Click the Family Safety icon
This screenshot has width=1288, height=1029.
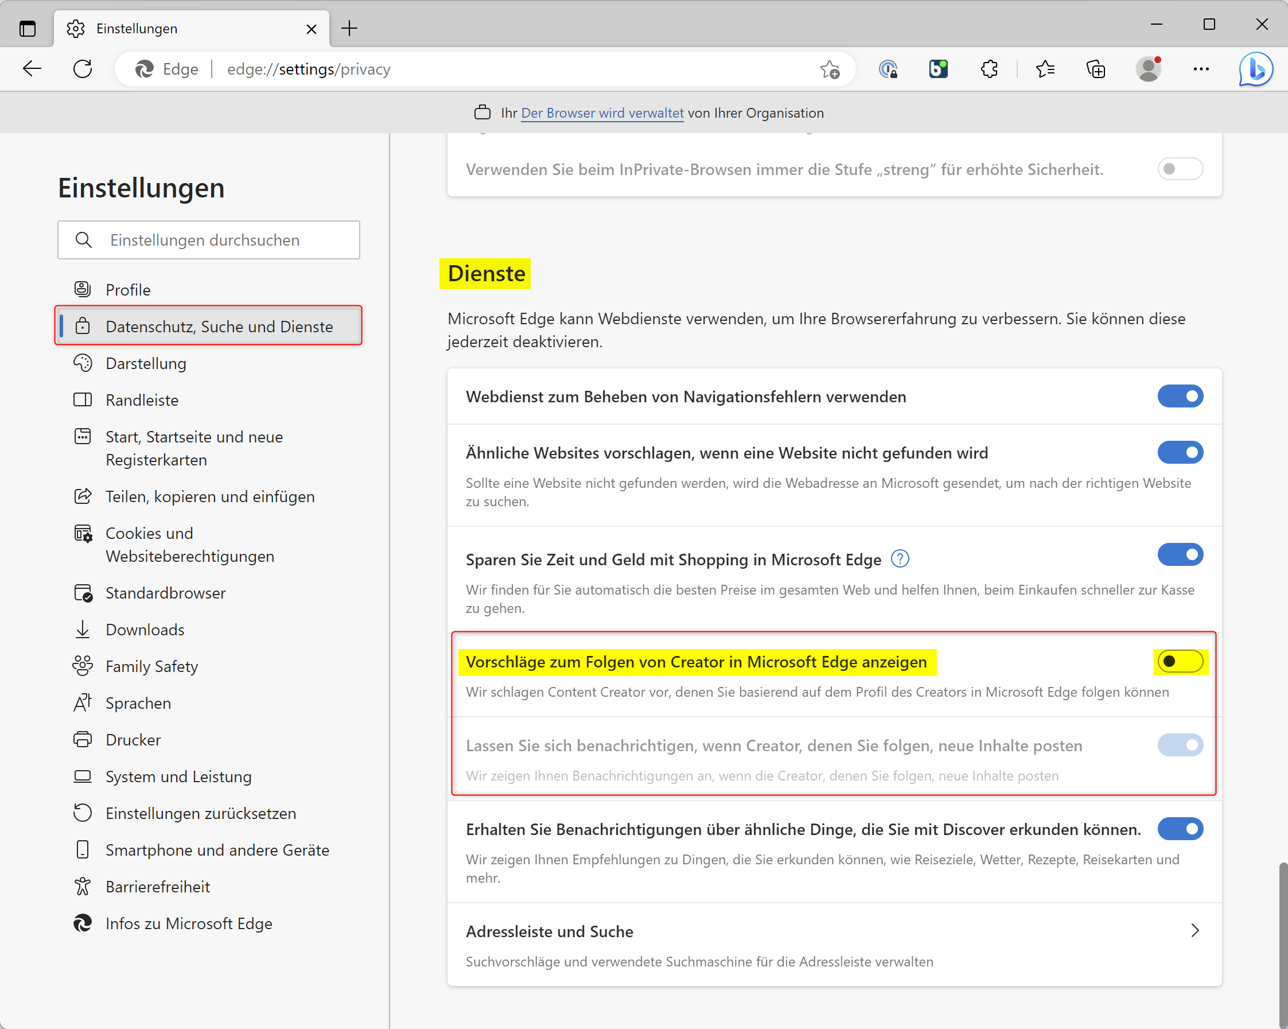[83, 666]
